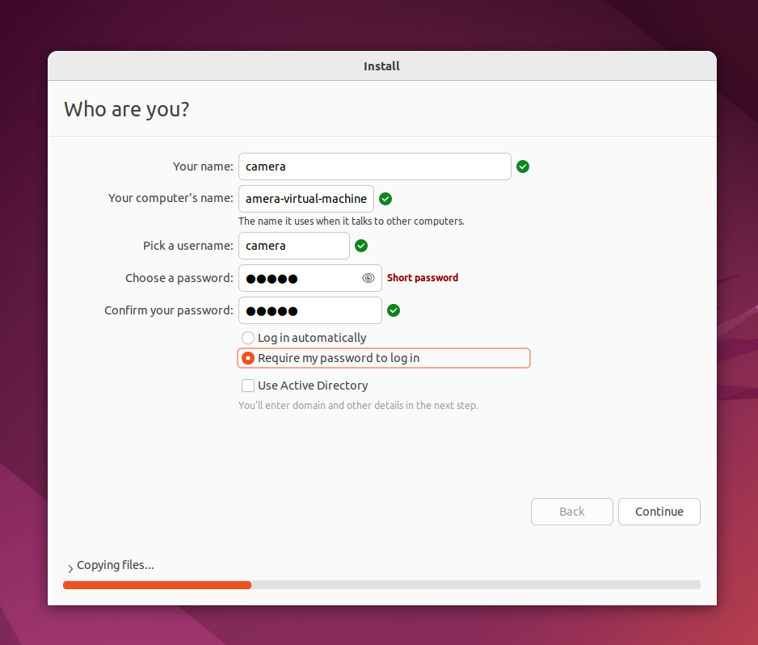Image resolution: width=758 pixels, height=645 pixels.
Task: Click into the Your name text field
Action: click(x=374, y=167)
